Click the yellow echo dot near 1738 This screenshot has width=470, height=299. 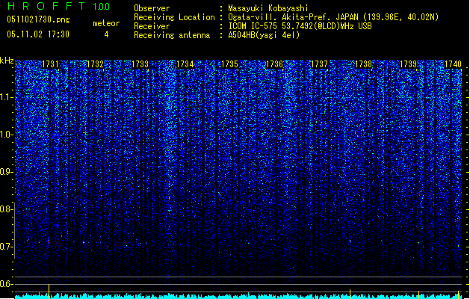point(350,241)
